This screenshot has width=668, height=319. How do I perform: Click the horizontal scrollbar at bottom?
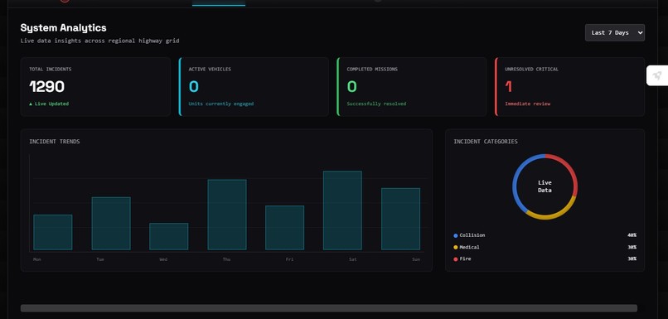[x=329, y=308]
